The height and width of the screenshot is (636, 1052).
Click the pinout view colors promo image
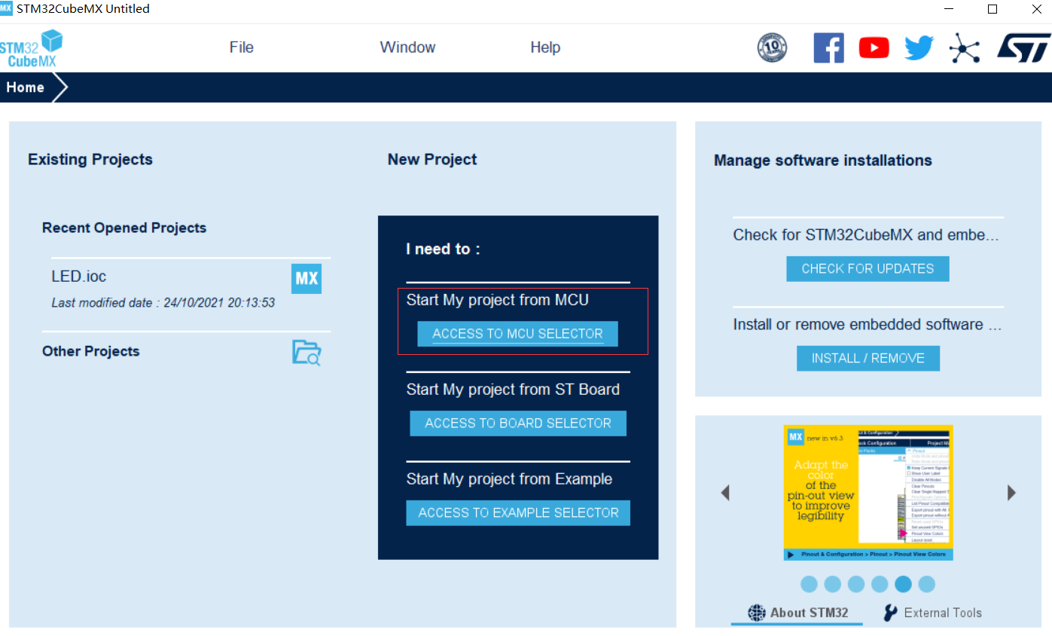point(868,493)
